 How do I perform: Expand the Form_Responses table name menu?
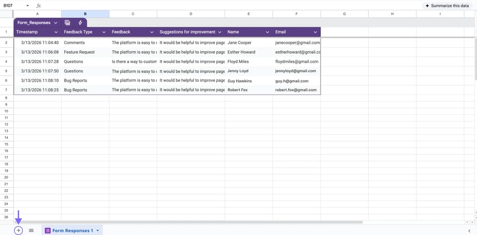point(56,22)
